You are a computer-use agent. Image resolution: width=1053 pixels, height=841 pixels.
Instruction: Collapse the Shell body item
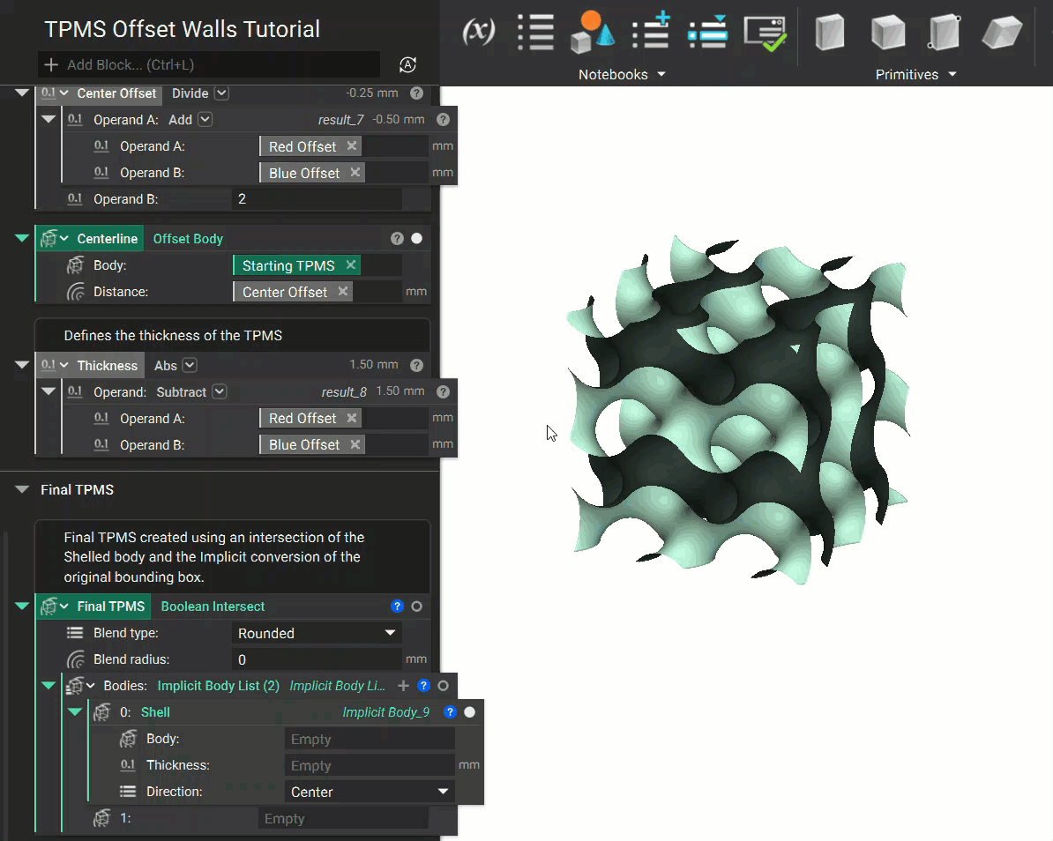tap(75, 711)
